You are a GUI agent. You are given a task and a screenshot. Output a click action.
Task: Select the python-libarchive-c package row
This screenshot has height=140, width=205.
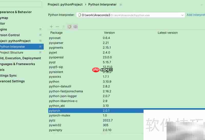pyautogui.click(x=127, y=101)
